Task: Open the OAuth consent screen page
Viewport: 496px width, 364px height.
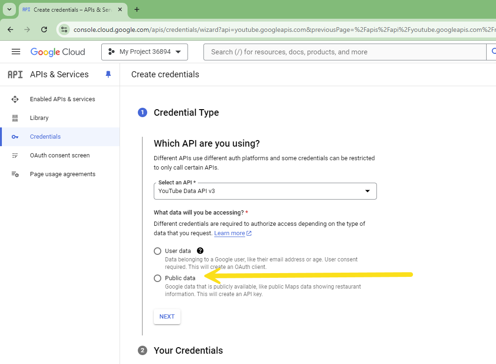Action: click(x=60, y=156)
